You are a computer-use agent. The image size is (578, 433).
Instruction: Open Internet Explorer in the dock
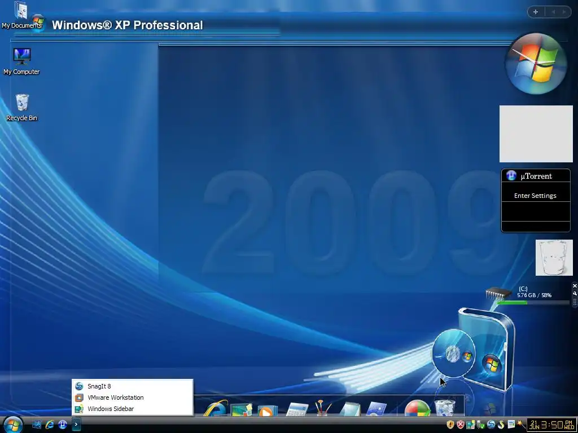tap(216, 408)
